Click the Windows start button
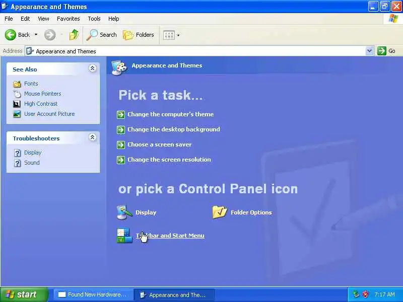 point(24,294)
